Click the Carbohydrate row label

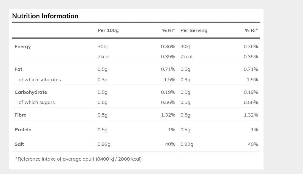click(31, 92)
